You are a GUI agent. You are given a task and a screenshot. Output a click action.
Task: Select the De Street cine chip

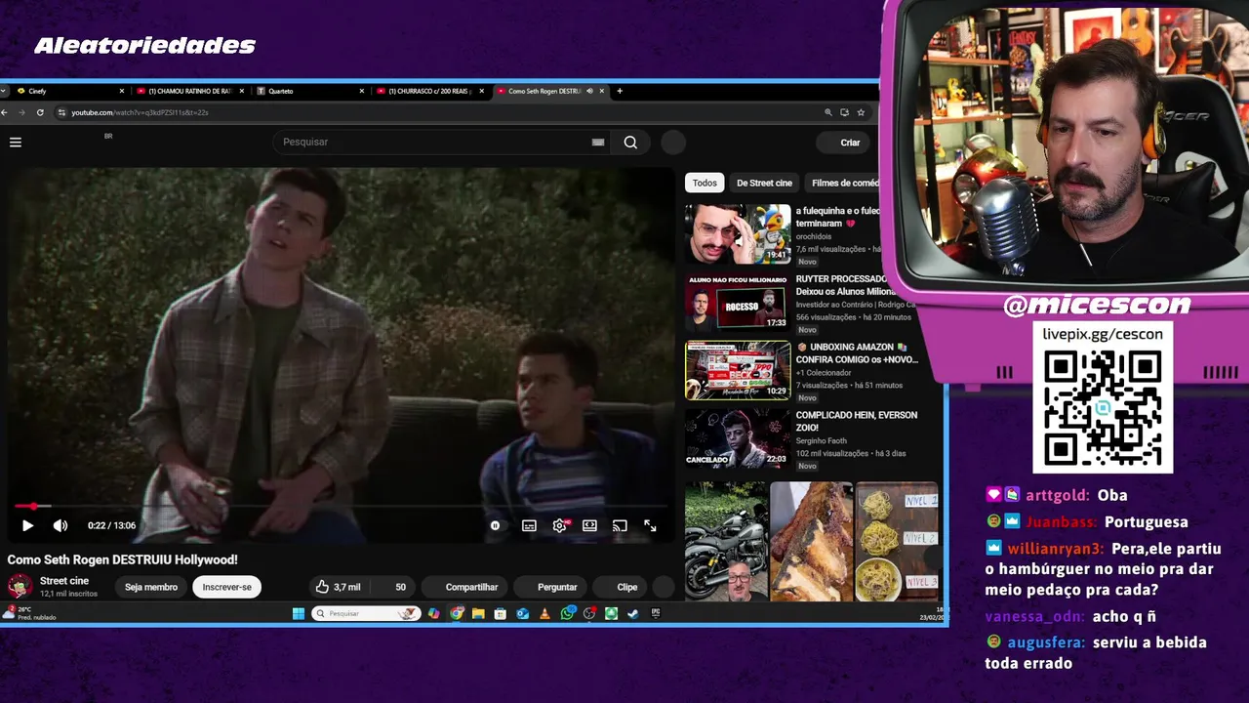764,183
